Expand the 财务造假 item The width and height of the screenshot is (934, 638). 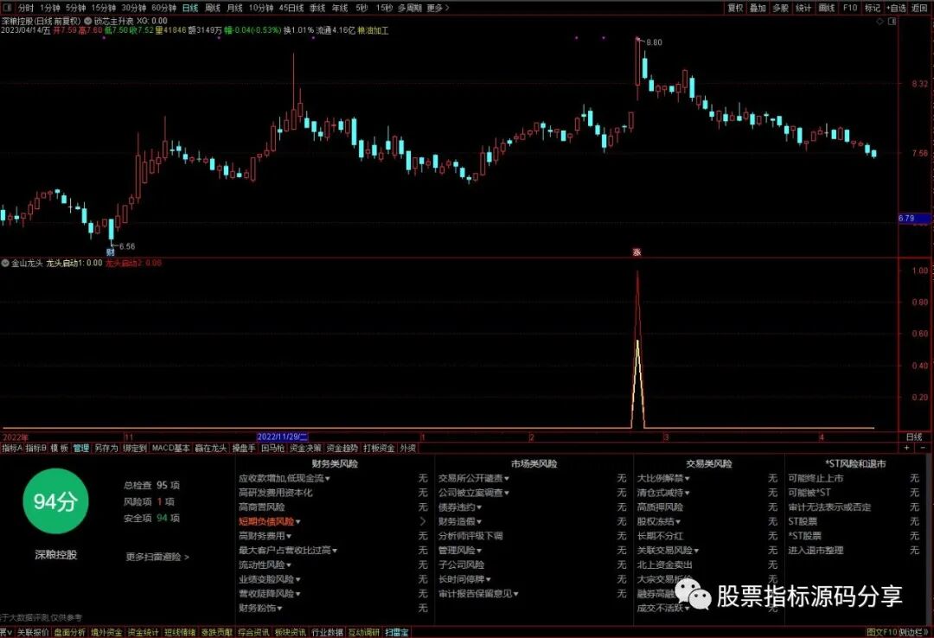[460, 522]
